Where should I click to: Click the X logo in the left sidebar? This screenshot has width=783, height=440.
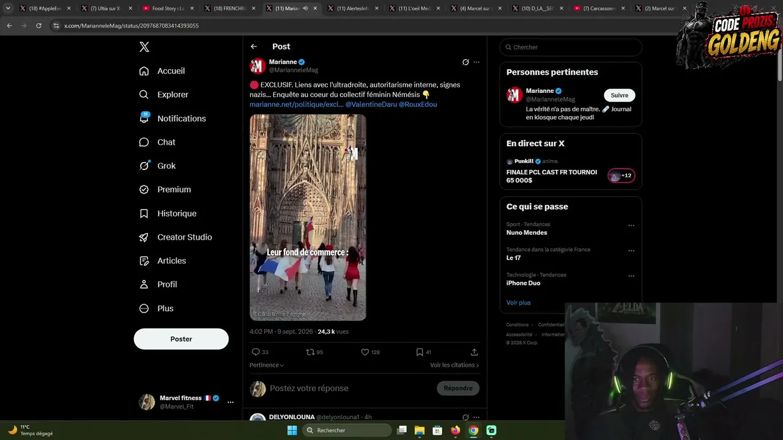tap(144, 47)
